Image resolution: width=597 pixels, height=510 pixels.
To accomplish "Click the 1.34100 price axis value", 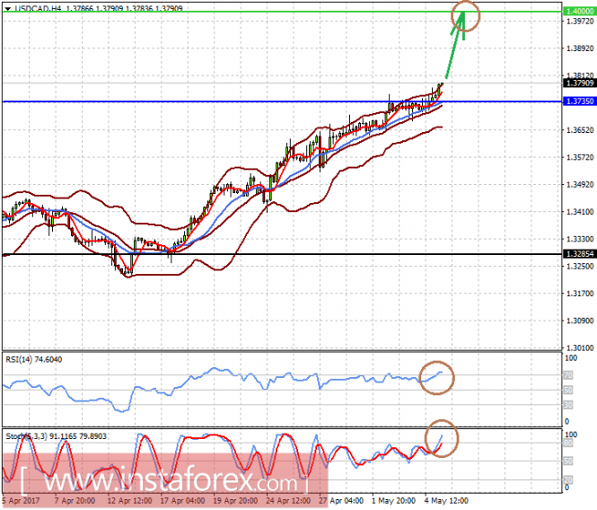I will 580,212.
